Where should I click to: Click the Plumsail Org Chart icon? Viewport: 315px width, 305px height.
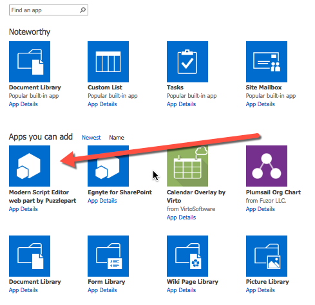[267, 166]
